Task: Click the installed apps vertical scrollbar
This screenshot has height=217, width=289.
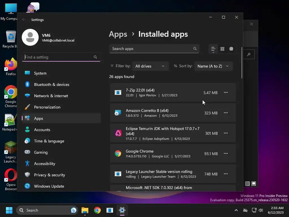Action: pos(242,63)
